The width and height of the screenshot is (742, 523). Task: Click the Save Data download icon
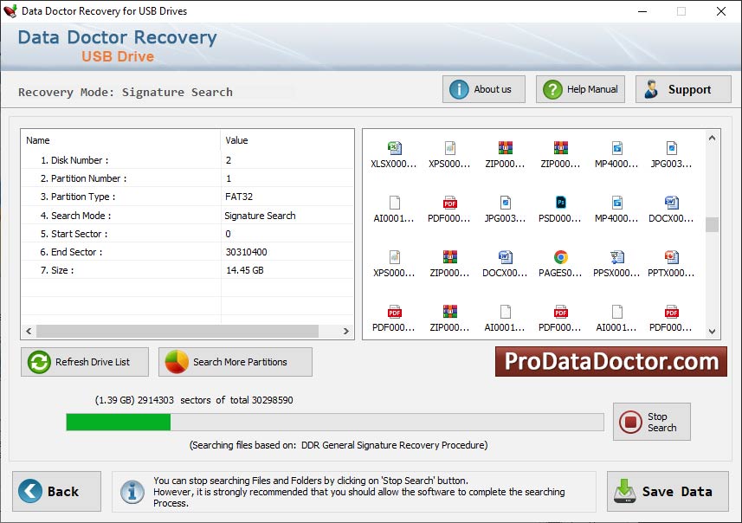coord(624,491)
